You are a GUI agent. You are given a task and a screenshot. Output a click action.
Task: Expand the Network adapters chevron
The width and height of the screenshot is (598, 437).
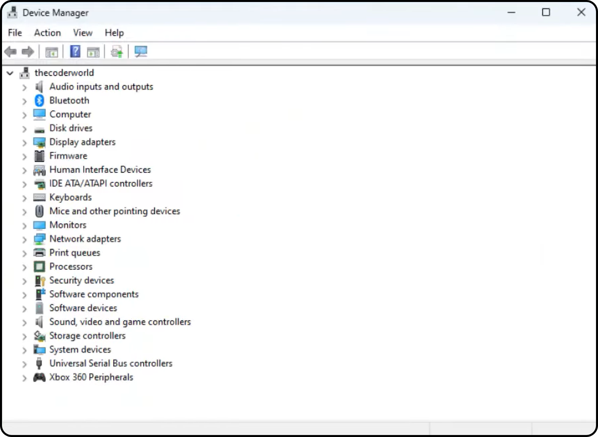coord(24,239)
